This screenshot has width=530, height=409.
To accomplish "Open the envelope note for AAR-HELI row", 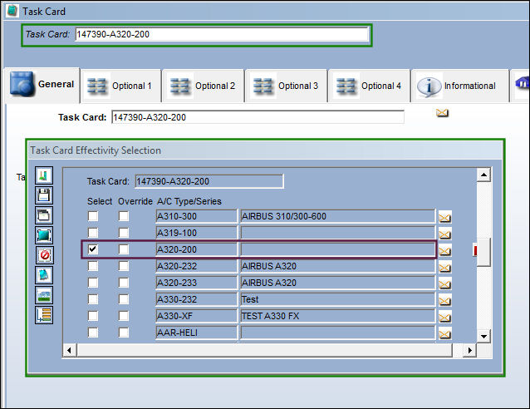I will coord(444,334).
